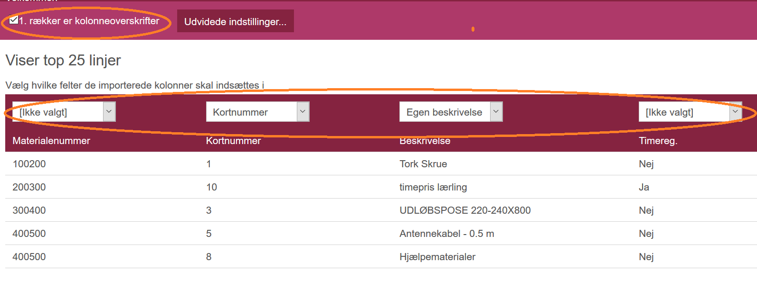This screenshot has width=757, height=281.
Task: Toggle '1. rækker er kolonneoverskrifter' checkbox
Action: click(x=14, y=20)
